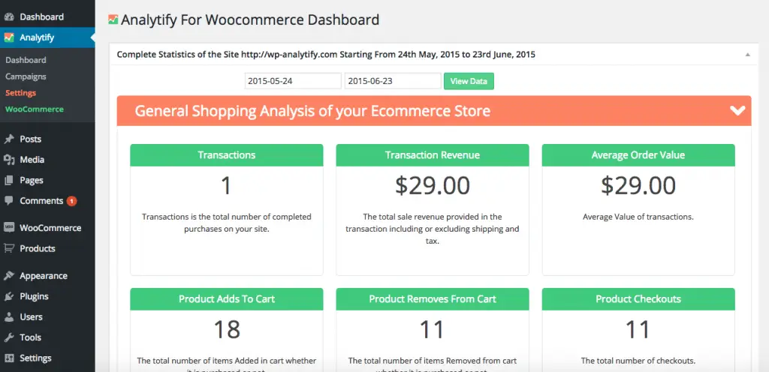Image resolution: width=769 pixels, height=372 pixels.
Task: Click the Comments speech bubble icon
Action: coord(9,201)
